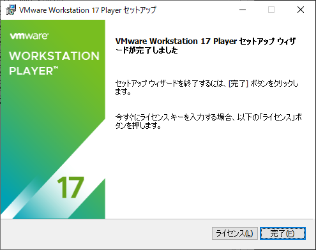Click the text '今すぐにライセンス キーを入力する場合'
Image resolution: width=316 pixels, height=250 pixels.
tap(173, 117)
